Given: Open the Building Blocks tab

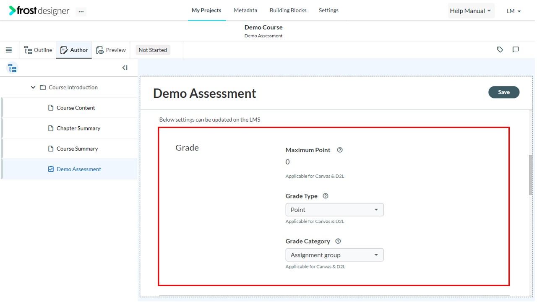Looking at the screenshot, I should coord(288,10).
